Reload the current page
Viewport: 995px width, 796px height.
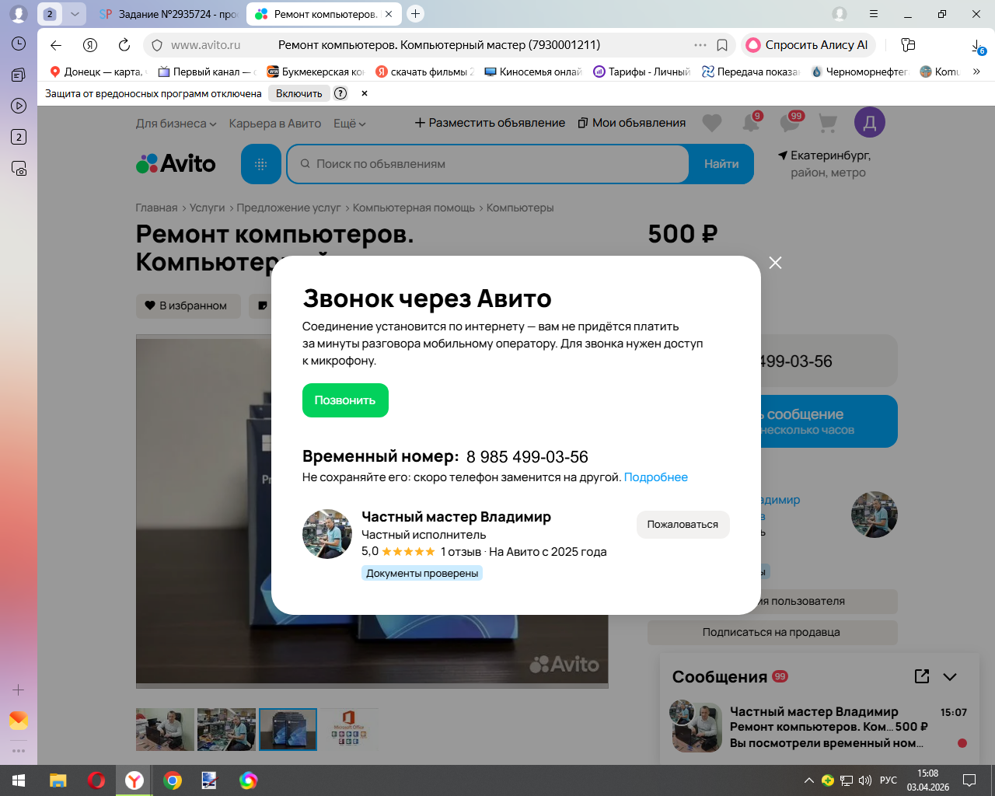coord(124,45)
